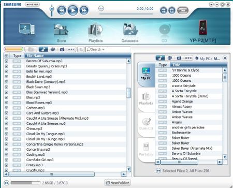The width and height of the screenshot is (233, 188).
Task: Uncheck Barons Of Suburbia.mp3
Action: pyautogui.click(x=6, y=61)
